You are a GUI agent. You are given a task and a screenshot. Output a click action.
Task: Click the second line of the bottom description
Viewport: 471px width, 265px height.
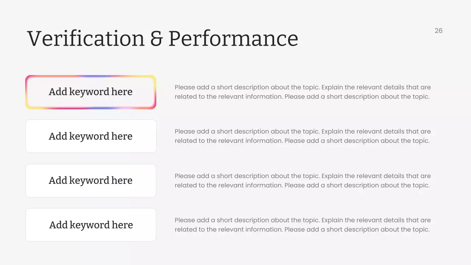point(302,230)
